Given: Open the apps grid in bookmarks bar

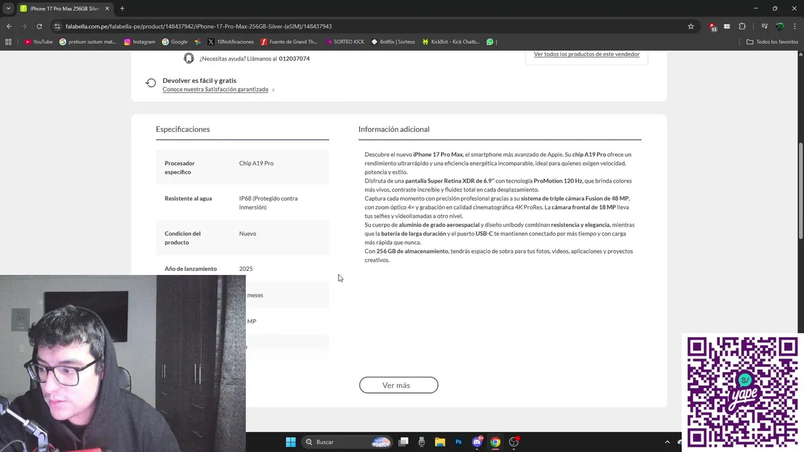Looking at the screenshot, I should 8,42.
